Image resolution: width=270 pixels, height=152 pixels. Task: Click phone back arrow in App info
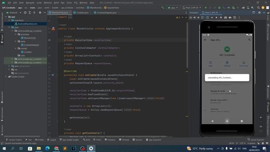click(205, 40)
